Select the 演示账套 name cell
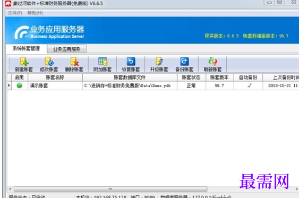Image resolution: width=299 pixels, height=198 pixels. coord(55,85)
